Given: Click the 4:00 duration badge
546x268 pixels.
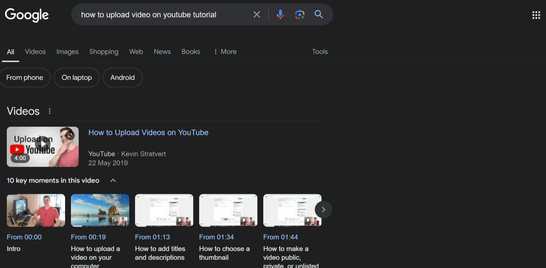Looking at the screenshot, I should (20, 158).
